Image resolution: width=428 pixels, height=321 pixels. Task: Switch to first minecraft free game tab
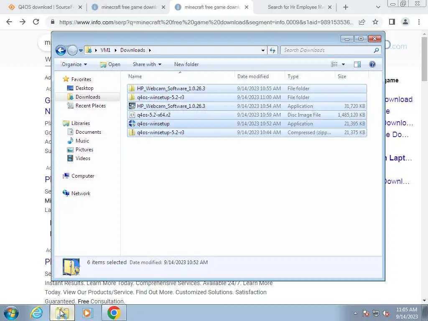tap(129, 7)
